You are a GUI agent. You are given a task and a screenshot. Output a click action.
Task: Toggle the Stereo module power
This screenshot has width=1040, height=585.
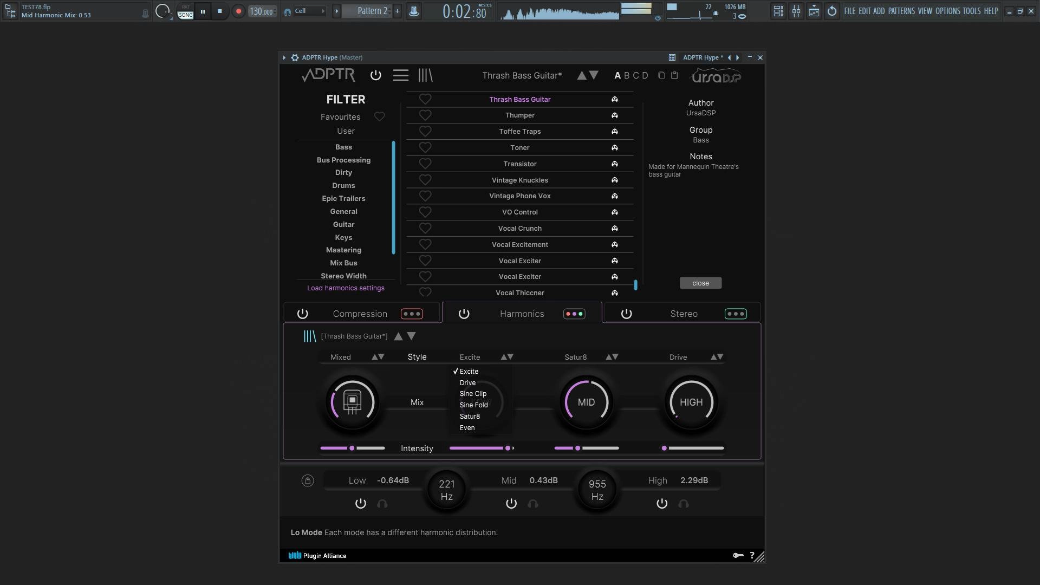pos(627,314)
